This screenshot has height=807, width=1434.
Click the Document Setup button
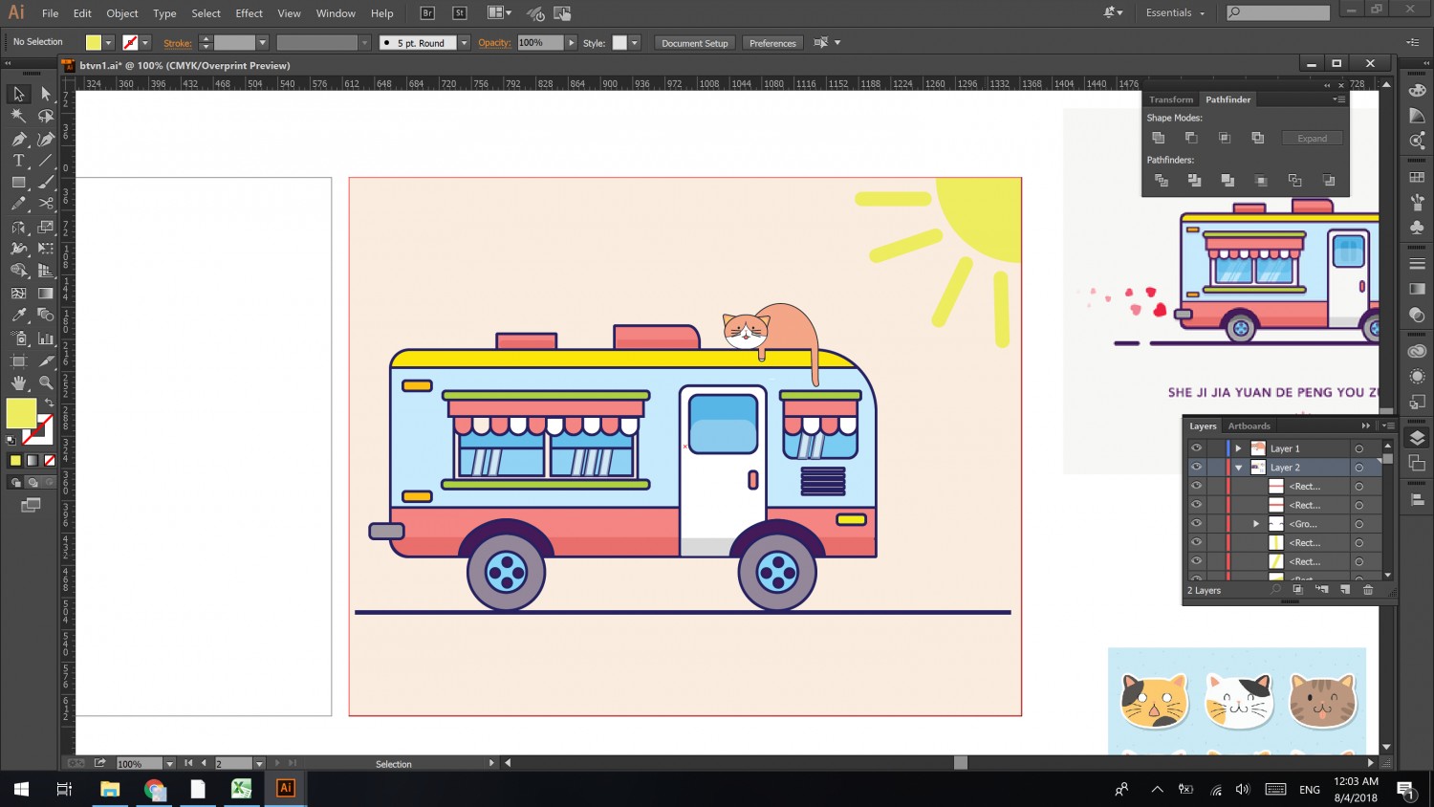coord(695,43)
